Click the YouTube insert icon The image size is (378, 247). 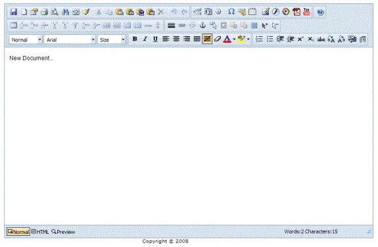[x=306, y=12]
